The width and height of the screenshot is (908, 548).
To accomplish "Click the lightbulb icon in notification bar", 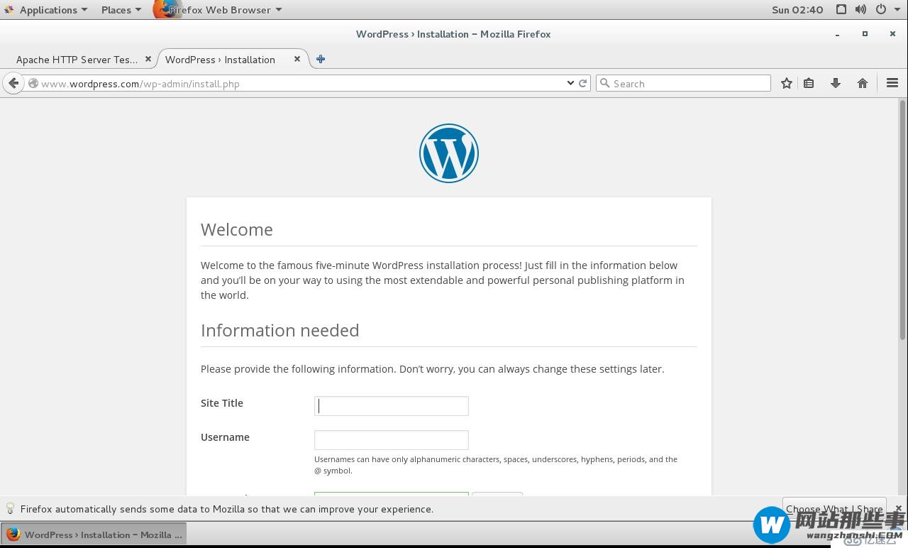I will pos(10,508).
